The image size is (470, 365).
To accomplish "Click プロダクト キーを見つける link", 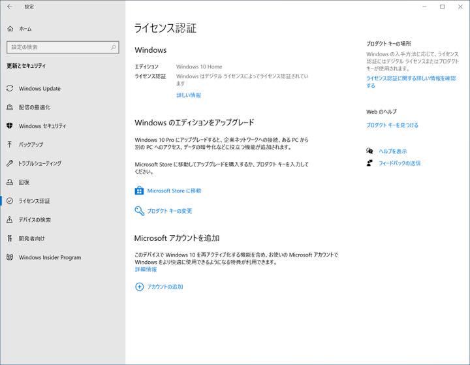I will pos(392,125).
